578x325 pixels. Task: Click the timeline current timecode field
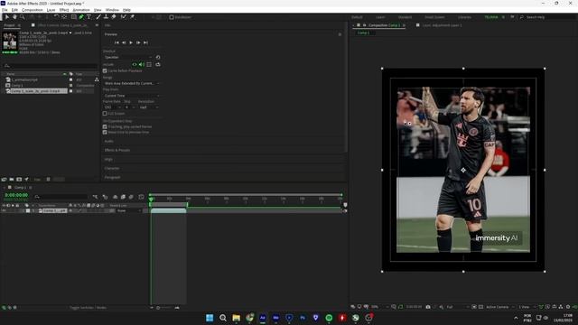click(16, 195)
